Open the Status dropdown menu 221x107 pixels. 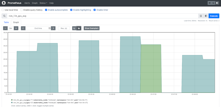point(43,3)
